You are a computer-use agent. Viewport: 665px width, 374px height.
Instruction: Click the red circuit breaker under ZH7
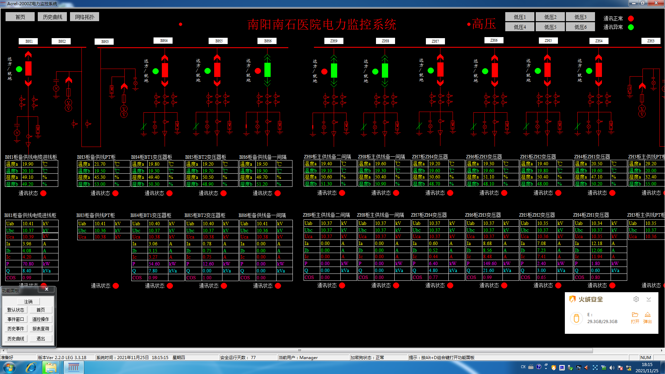(x=440, y=70)
